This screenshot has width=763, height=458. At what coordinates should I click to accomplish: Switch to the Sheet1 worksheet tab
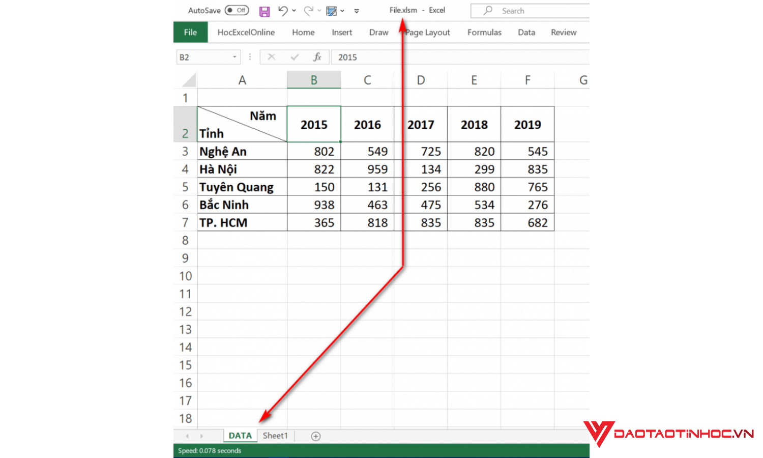pos(275,436)
